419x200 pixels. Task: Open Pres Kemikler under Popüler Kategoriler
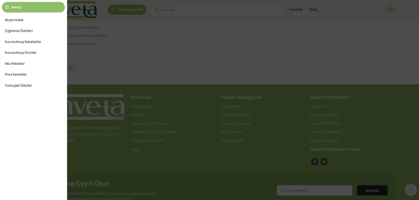[x=233, y=141]
